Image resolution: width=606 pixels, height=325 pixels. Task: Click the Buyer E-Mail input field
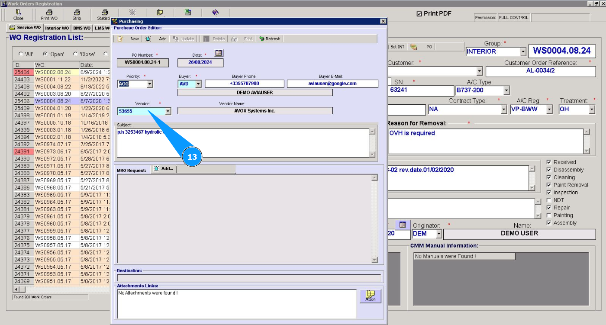332,84
